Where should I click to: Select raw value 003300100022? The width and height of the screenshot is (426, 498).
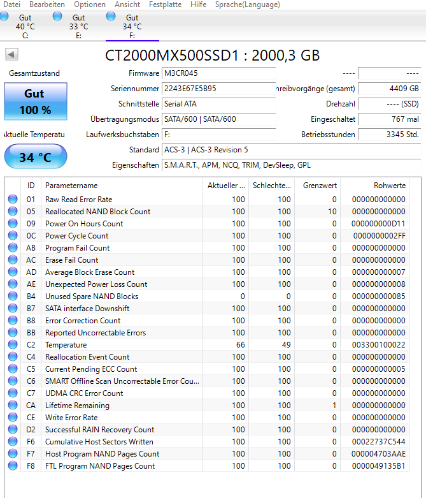pyautogui.click(x=378, y=344)
